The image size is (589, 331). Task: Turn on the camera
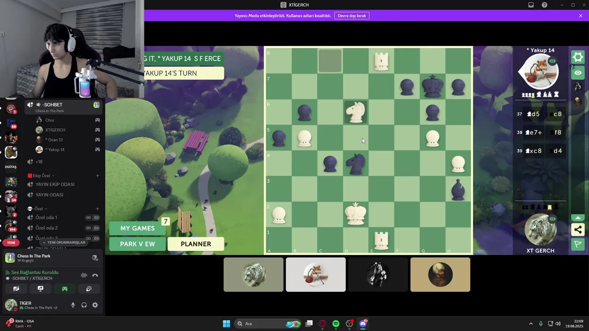pos(16,289)
